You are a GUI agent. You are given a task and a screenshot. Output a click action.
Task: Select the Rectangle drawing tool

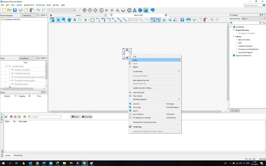pos(130,20)
